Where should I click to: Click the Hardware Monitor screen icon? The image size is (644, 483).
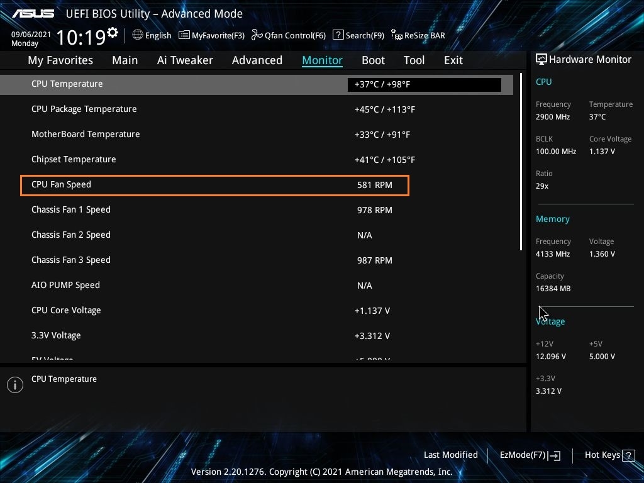541,59
